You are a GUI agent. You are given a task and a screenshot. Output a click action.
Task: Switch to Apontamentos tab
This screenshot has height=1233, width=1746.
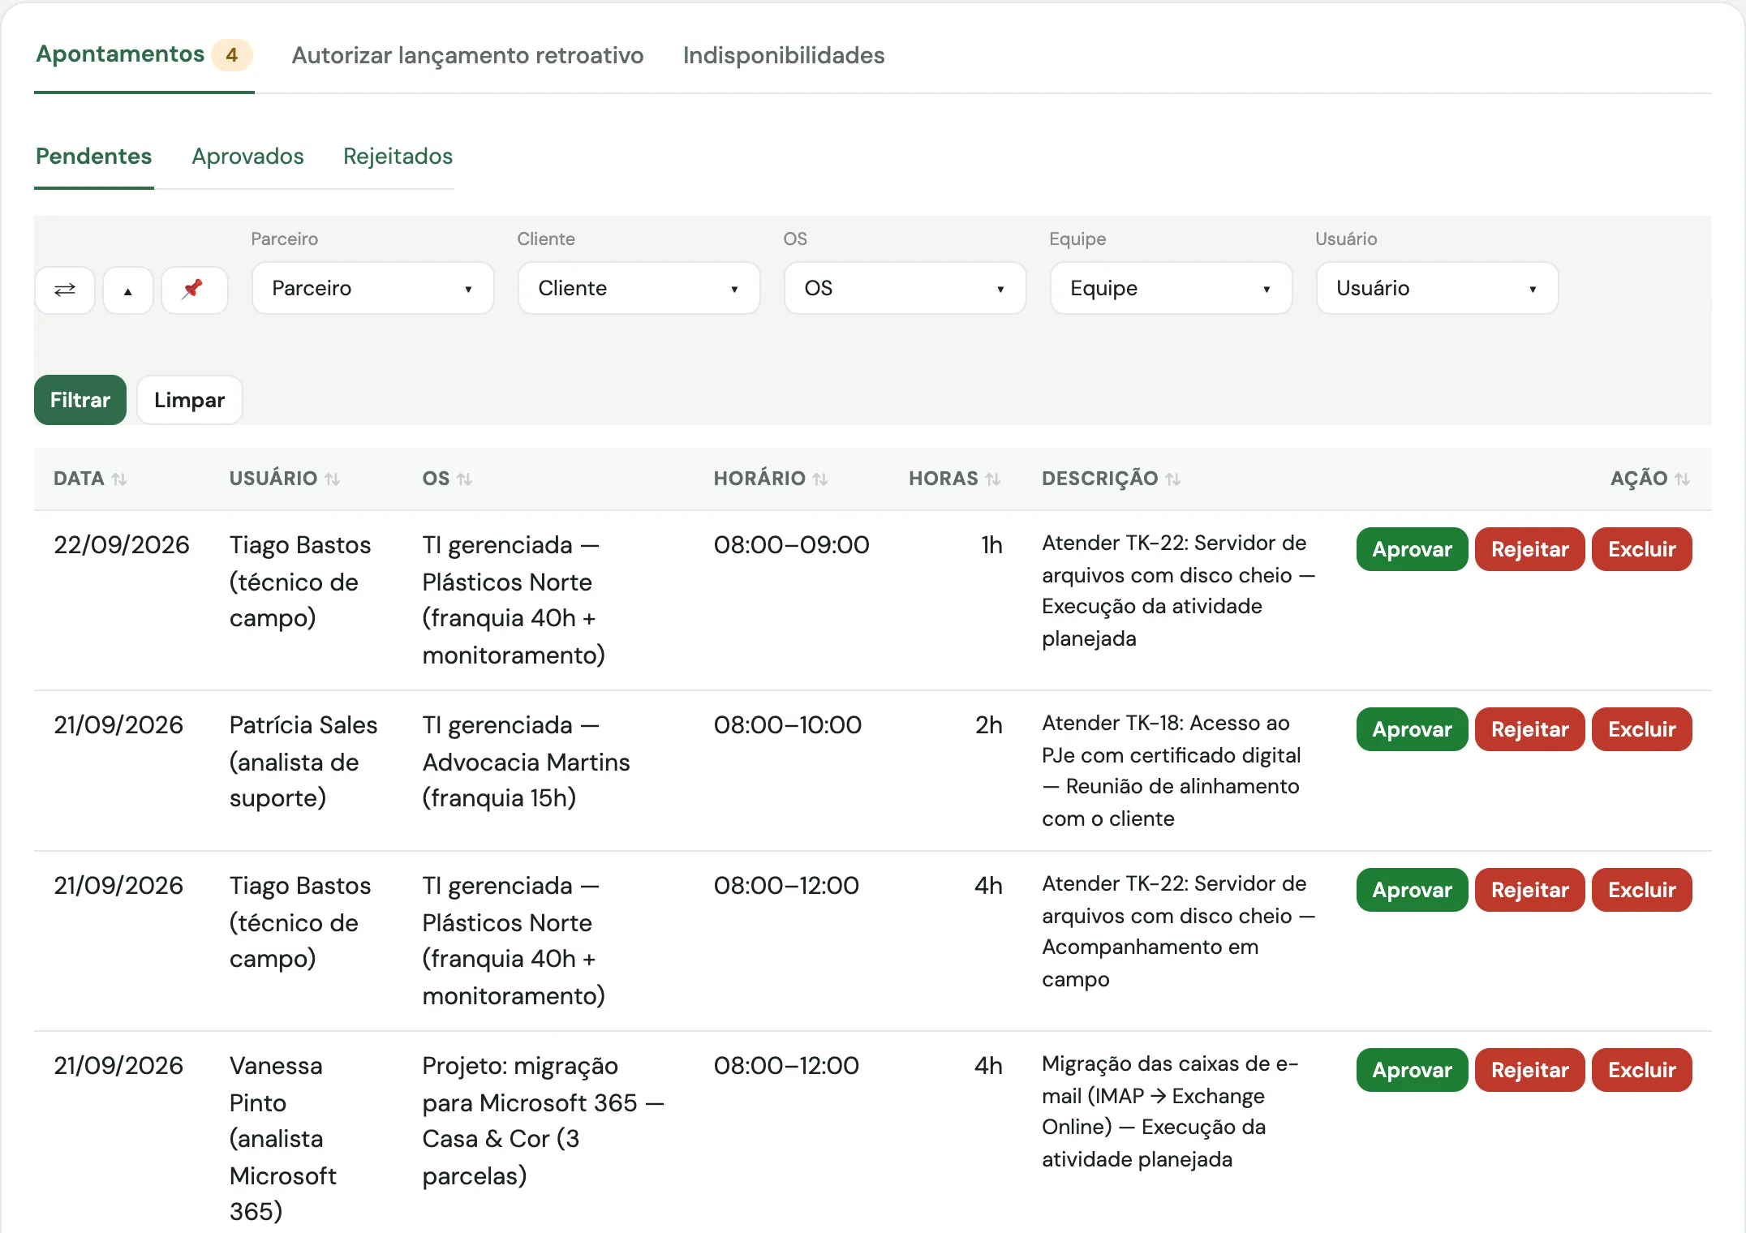coord(120,54)
